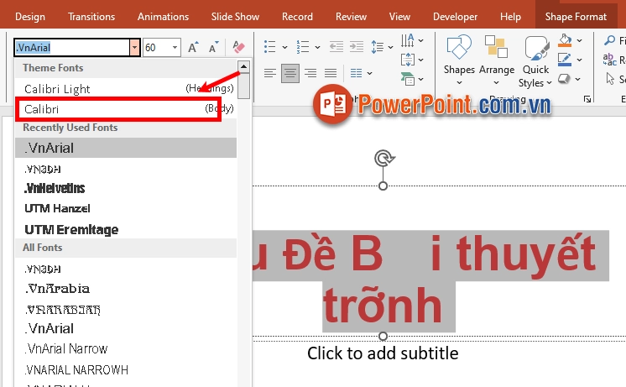This screenshot has height=387, width=626.
Task: Select Calibri body theme font
Action: point(125,108)
